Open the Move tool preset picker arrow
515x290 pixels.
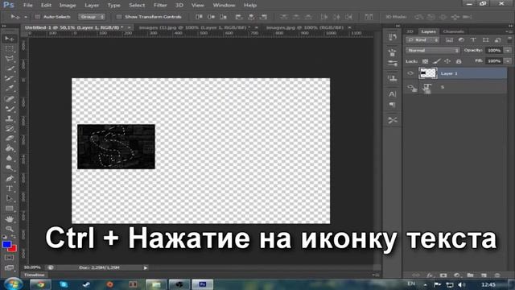[26, 17]
